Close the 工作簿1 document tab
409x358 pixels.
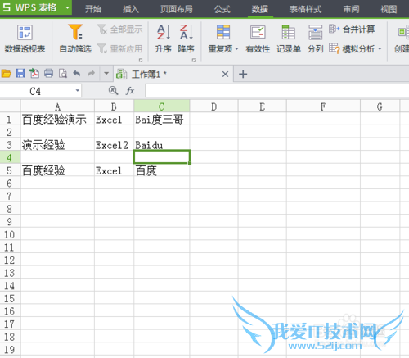(x=225, y=74)
